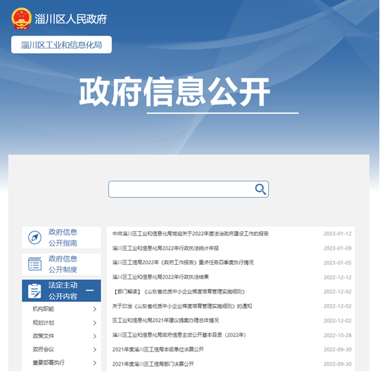
Task: Expand the 政府会议 chevron arrow
Action: (x=95, y=349)
